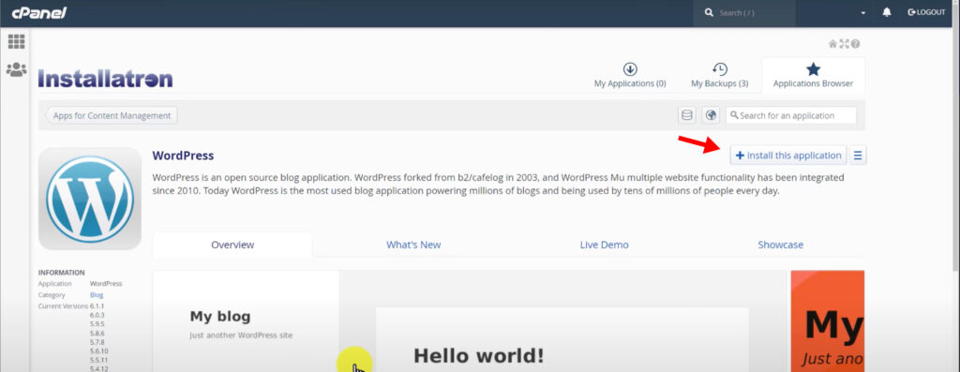Open the help question mark icon
960x372 pixels.
pos(855,43)
